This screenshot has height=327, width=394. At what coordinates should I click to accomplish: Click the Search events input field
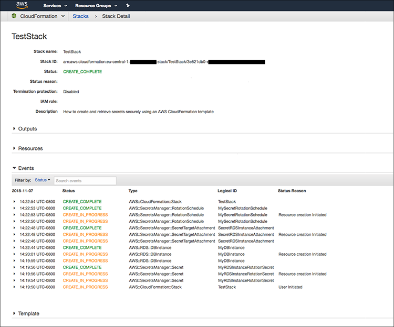pyautogui.click(x=85, y=181)
